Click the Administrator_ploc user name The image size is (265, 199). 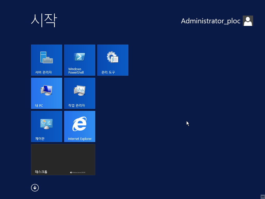click(211, 21)
